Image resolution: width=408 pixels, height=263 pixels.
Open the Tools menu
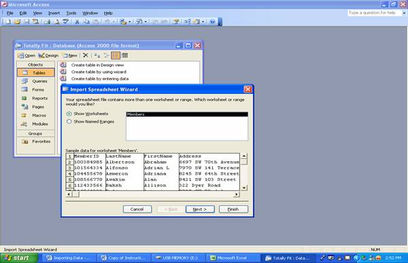tap(71, 13)
